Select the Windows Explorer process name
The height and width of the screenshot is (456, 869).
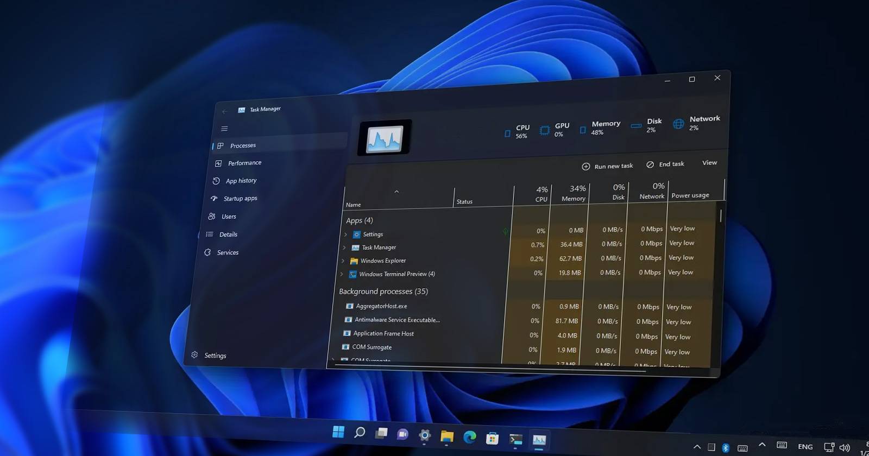point(383,261)
